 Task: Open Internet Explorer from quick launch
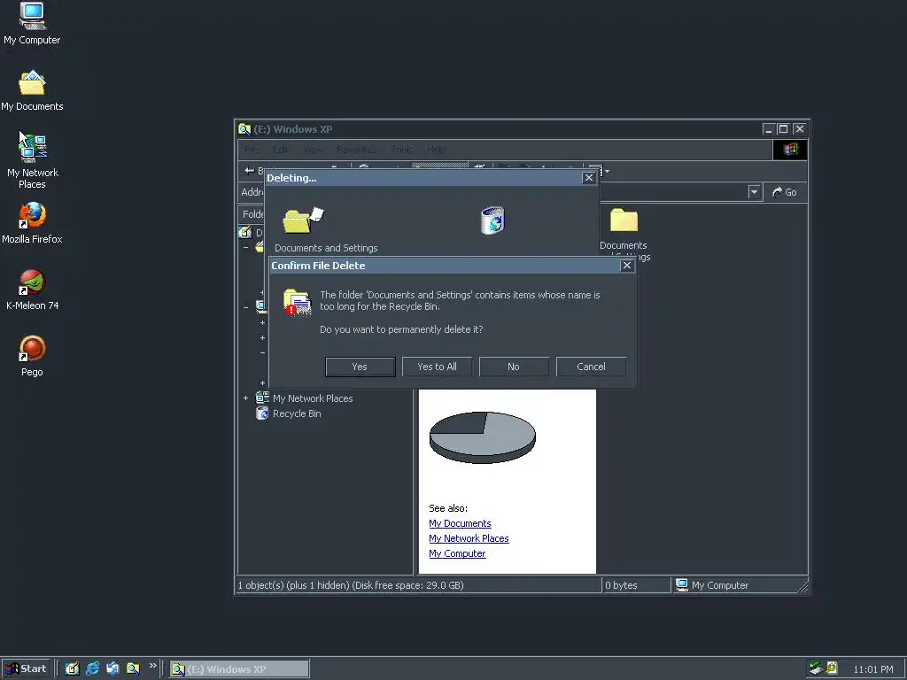click(x=92, y=669)
